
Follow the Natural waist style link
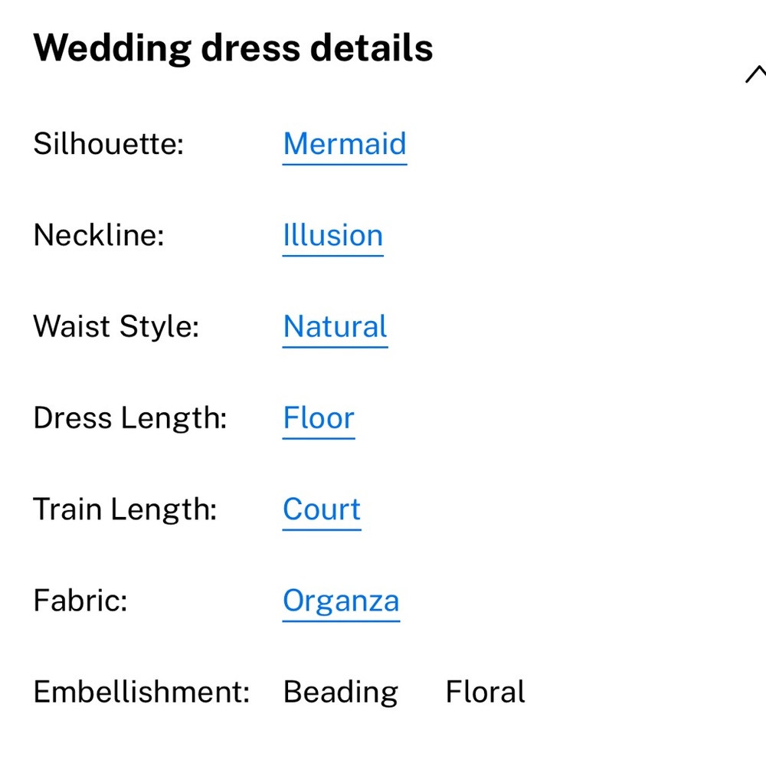336,326
